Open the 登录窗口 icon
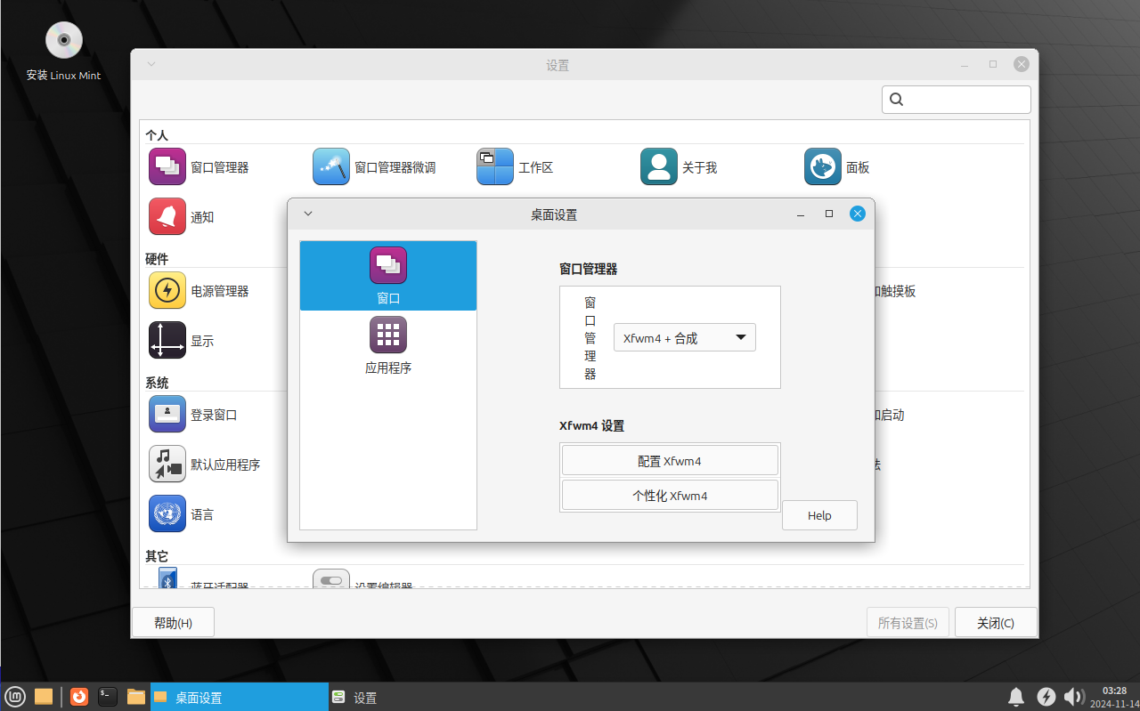This screenshot has width=1140, height=711. (167, 414)
